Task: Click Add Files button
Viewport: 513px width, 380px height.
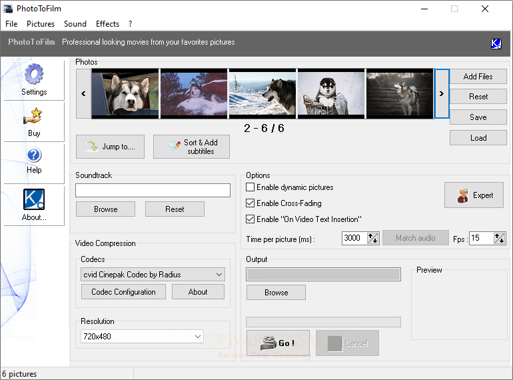Action: (x=478, y=77)
